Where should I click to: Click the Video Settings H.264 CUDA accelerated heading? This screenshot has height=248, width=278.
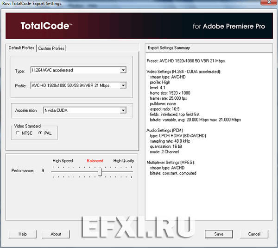coord(183,72)
